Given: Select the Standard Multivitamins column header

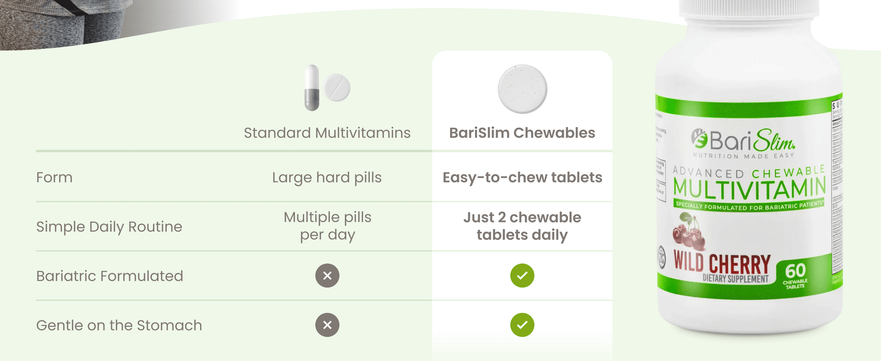Looking at the screenshot, I should click(x=327, y=133).
